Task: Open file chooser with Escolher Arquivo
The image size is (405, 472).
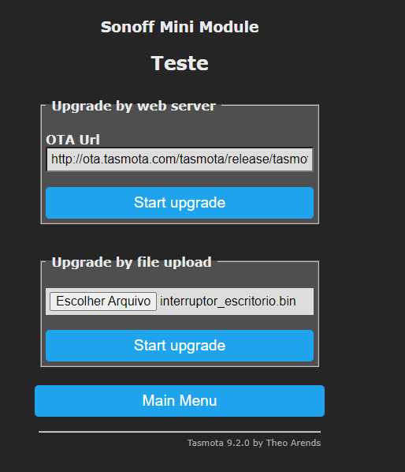Action: (x=103, y=302)
